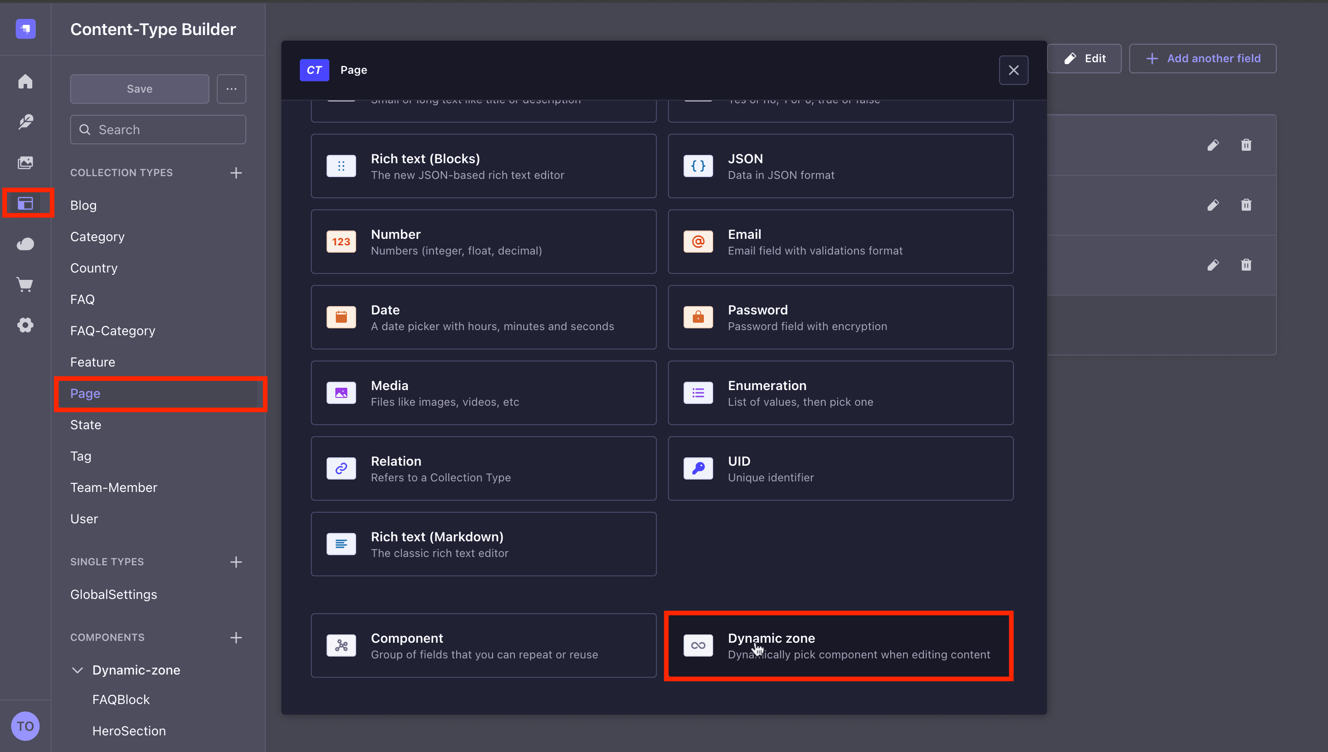Image resolution: width=1328 pixels, height=752 pixels.
Task: Click the CT badge in modal header
Action: pyautogui.click(x=314, y=70)
